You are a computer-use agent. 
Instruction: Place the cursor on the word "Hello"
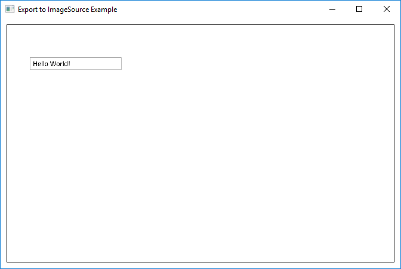tap(41, 64)
